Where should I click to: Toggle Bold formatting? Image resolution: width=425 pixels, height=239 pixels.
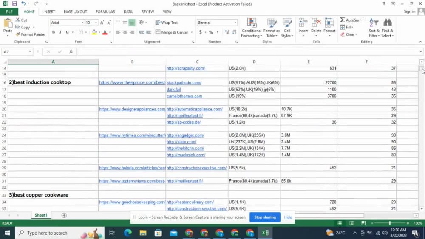tap(54, 32)
